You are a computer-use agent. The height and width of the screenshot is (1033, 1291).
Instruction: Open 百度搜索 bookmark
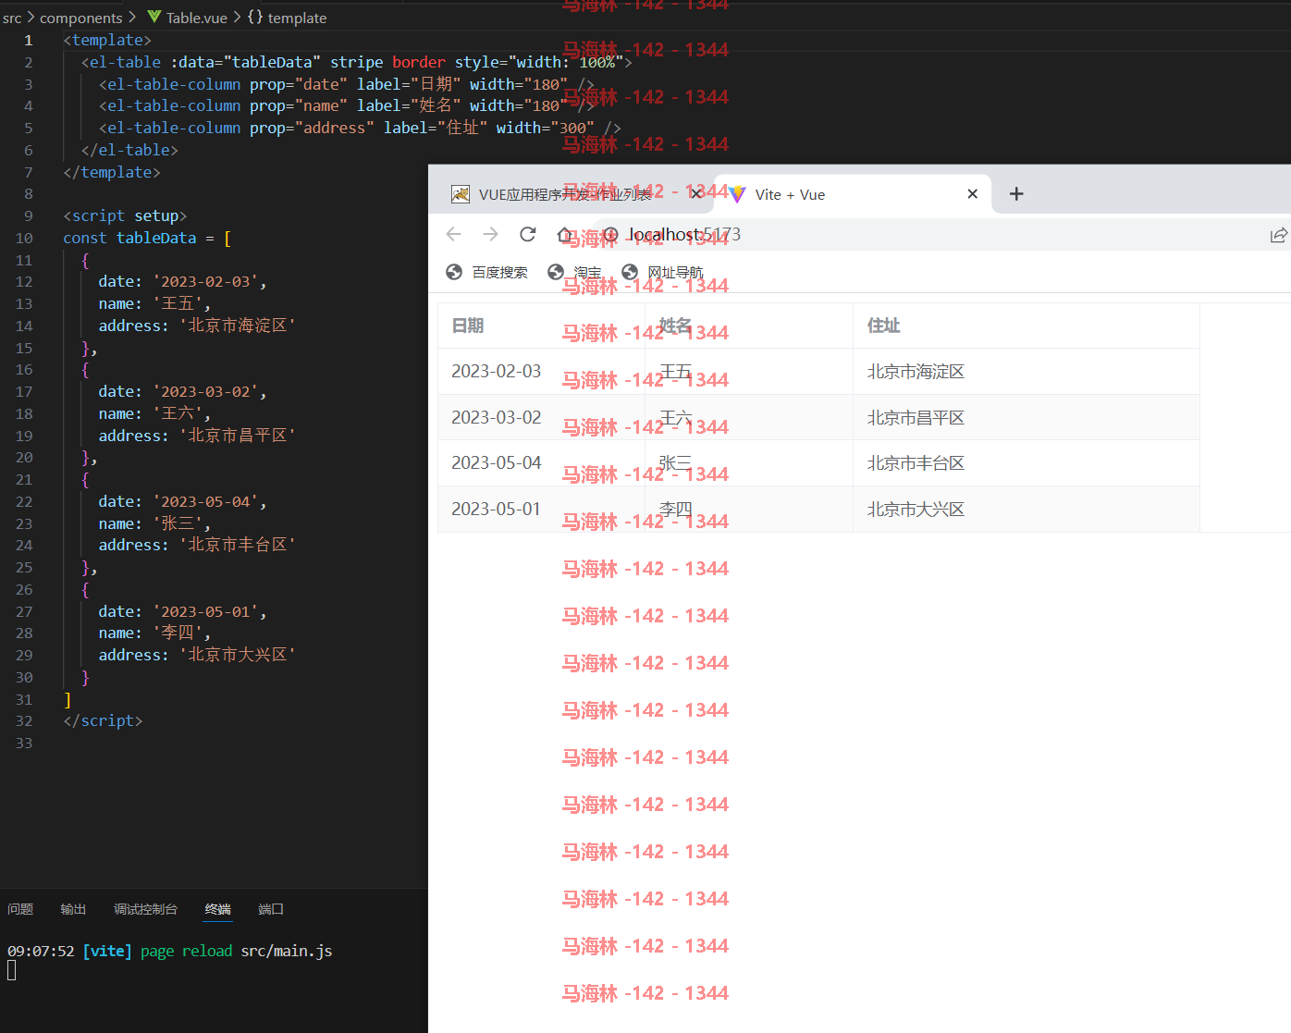486,272
